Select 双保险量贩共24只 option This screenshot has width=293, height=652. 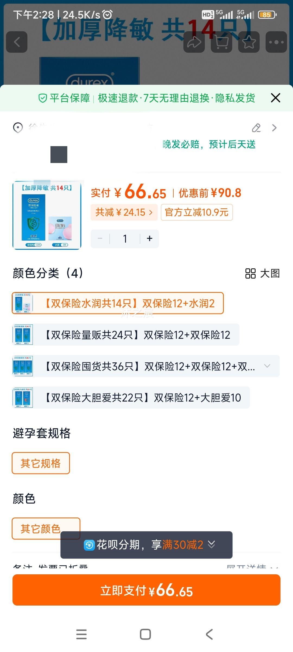(x=126, y=335)
